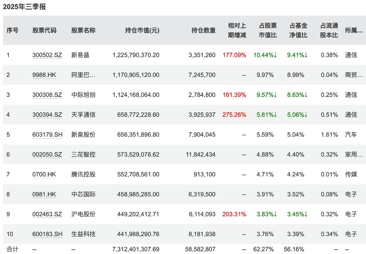This screenshot has height=254, width=366.
Task: Open stock code link 300394.SZ
Action: 47,115
